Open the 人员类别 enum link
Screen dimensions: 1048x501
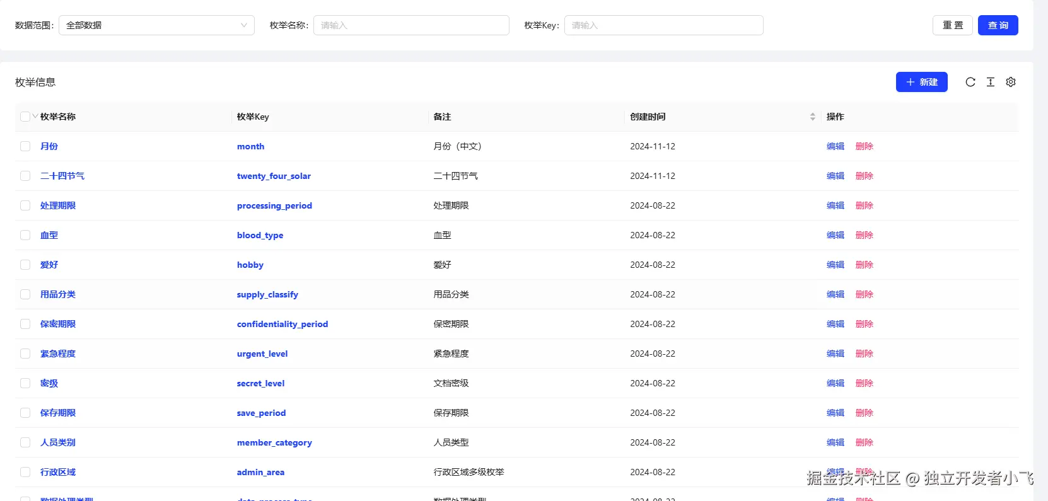(x=58, y=442)
